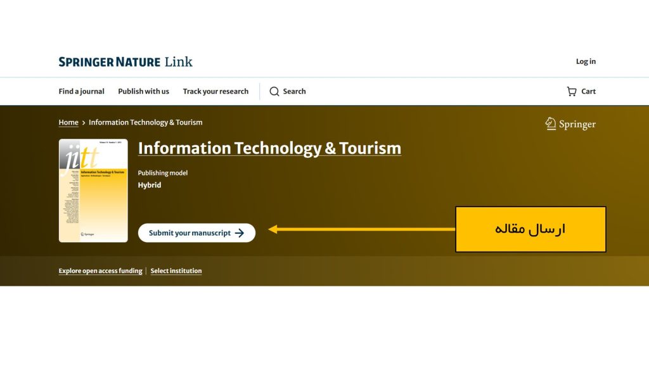
Task: Click the Log in link
Action: (x=586, y=61)
